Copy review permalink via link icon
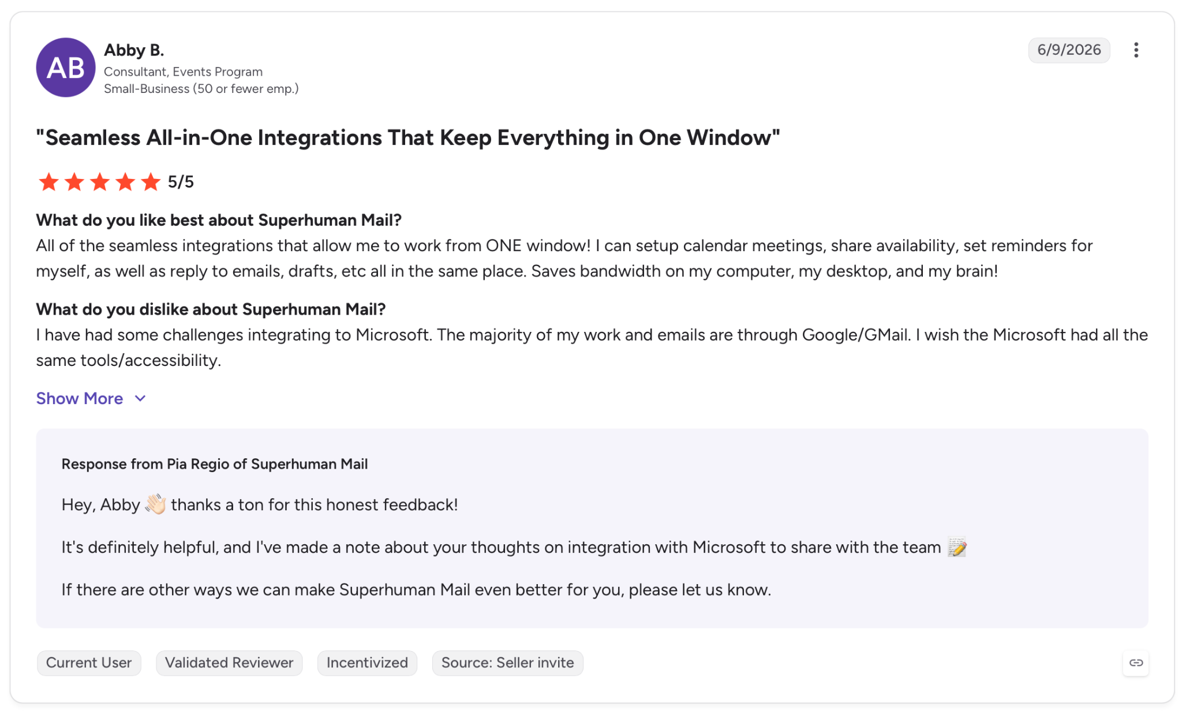The image size is (1182, 714). coord(1135,663)
